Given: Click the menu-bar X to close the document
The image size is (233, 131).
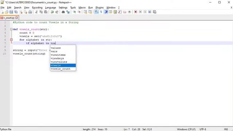Looking at the screenshot, I should click(x=232, y=8).
